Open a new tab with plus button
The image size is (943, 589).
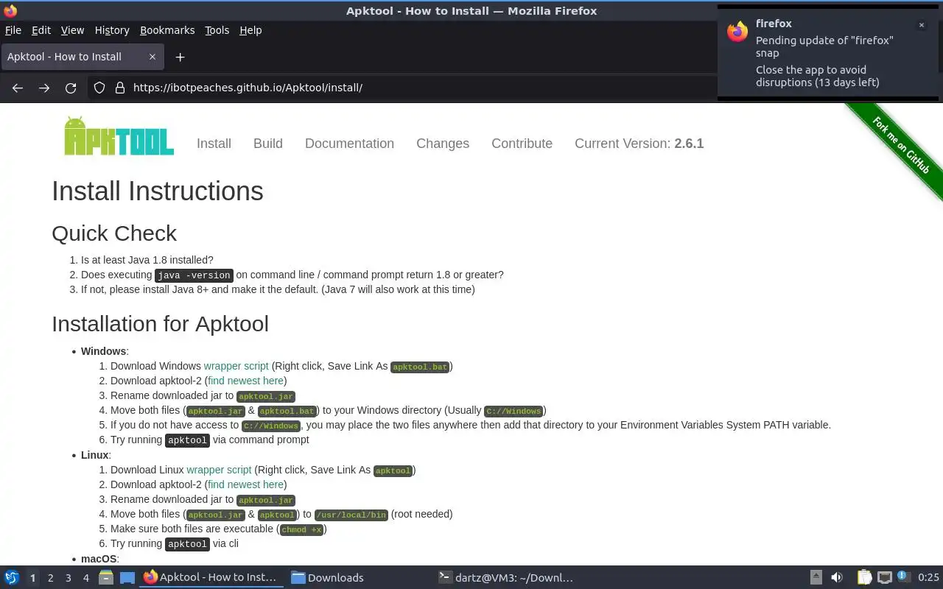point(180,57)
